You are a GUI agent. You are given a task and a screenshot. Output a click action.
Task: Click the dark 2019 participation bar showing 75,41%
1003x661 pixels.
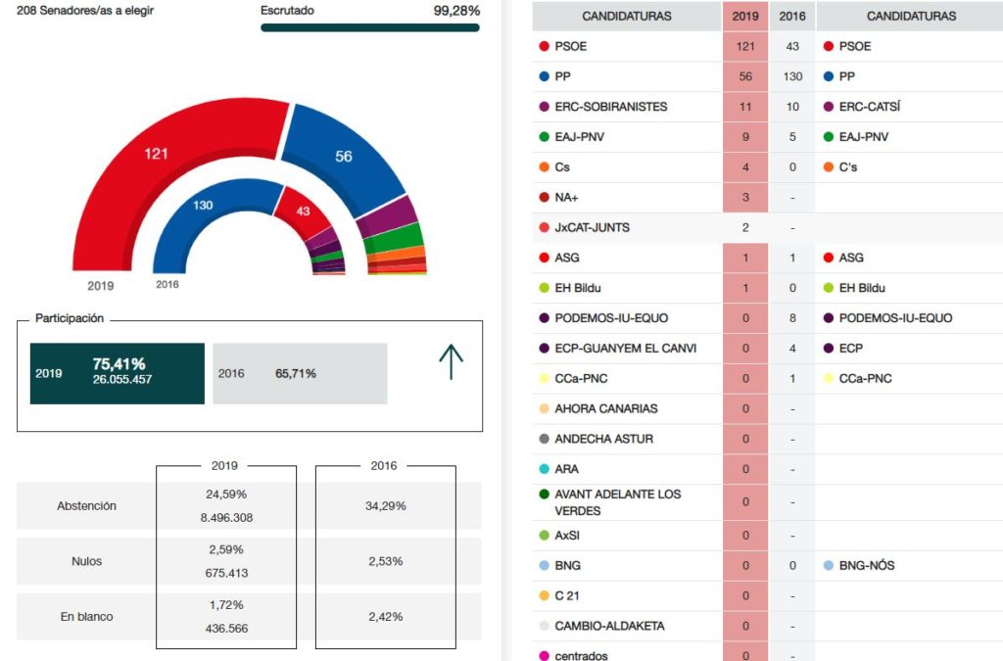(x=117, y=373)
